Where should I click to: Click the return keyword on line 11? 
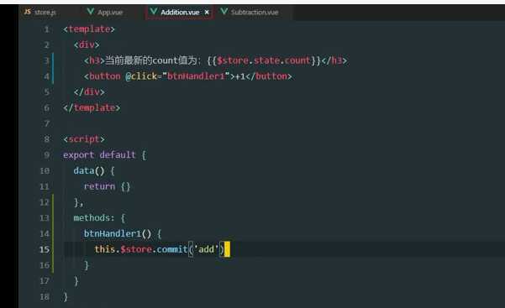(99, 186)
